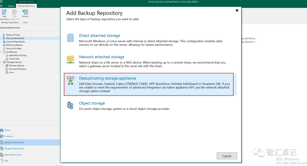Click the Cancel button in the dialog
This screenshot has height=166, width=307.
click(x=227, y=156)
